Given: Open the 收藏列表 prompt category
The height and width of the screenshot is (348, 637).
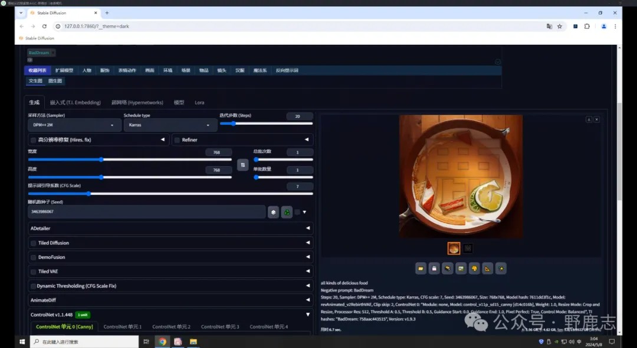Looking at the screenshot, I should (37, 71).
